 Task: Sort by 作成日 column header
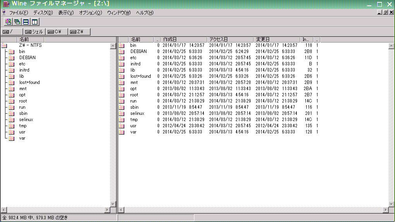(x=184, y=39)
